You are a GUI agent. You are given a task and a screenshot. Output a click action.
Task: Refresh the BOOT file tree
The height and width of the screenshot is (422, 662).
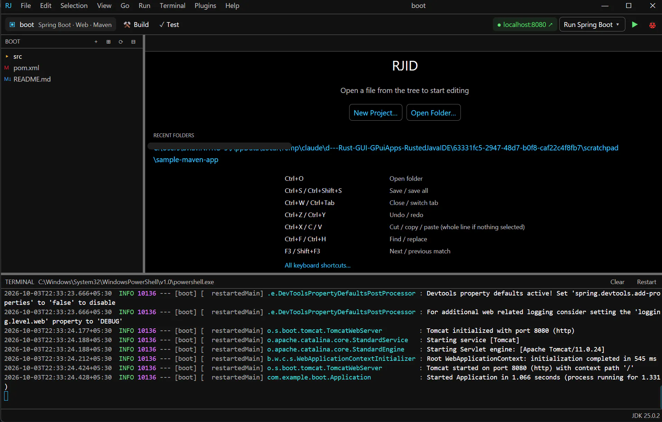pos(121,41)
